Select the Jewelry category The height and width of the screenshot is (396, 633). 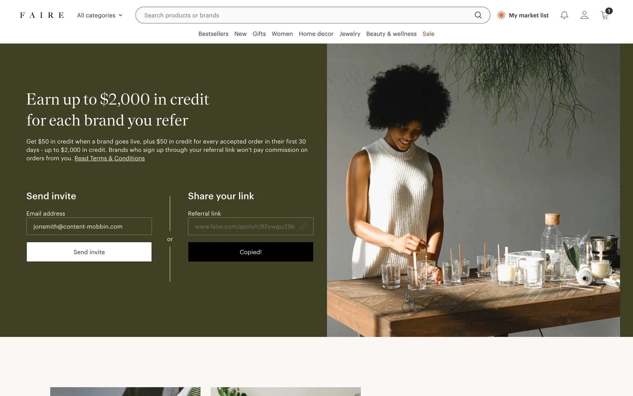pyautogui.click(x=350, y=34)
